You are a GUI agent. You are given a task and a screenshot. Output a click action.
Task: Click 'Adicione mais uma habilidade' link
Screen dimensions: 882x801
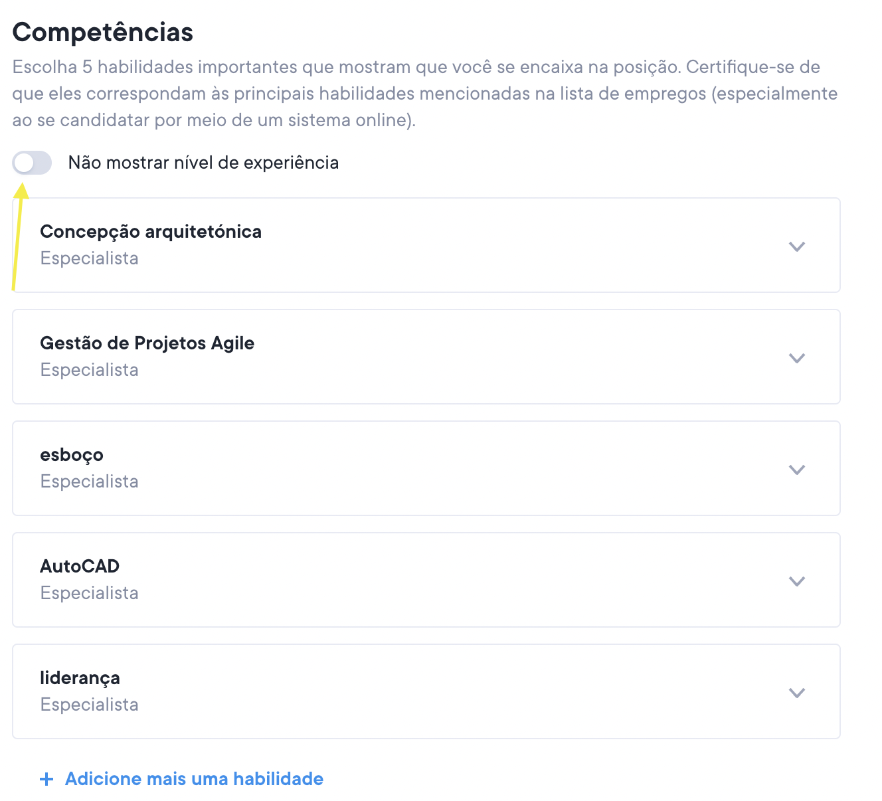tap(194, 779)
